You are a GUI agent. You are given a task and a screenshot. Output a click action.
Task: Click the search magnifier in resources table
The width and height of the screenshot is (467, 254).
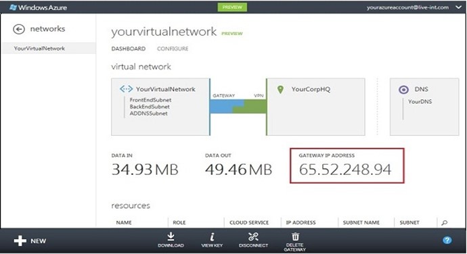[x=445, y=222]
